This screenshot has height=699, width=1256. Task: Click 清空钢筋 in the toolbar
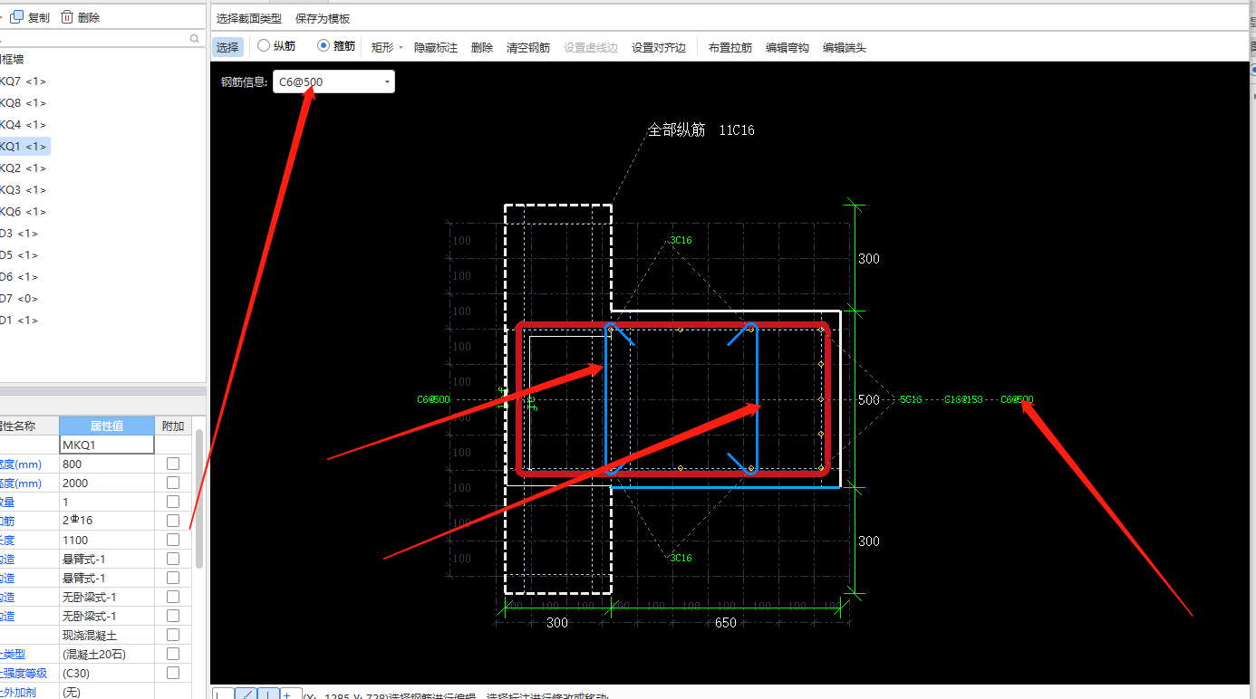pyautogui.click(x=528, y=47)
